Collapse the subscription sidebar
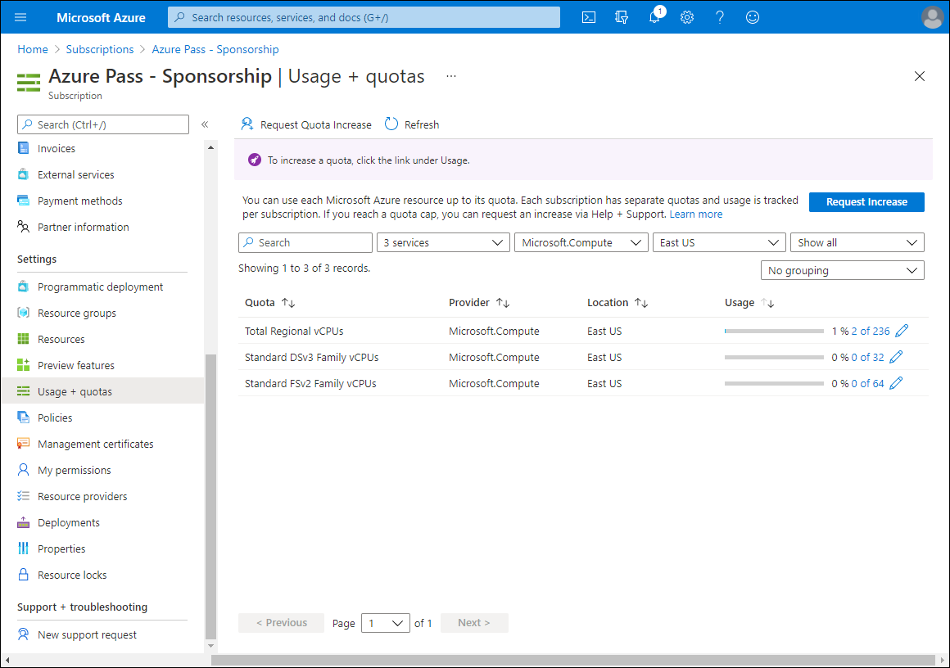The height and width of the screenshot is (668, 950). point(205,124)
